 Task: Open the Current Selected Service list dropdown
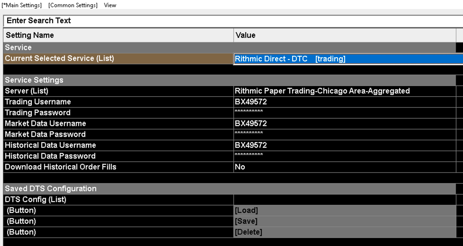coord(348,59)
